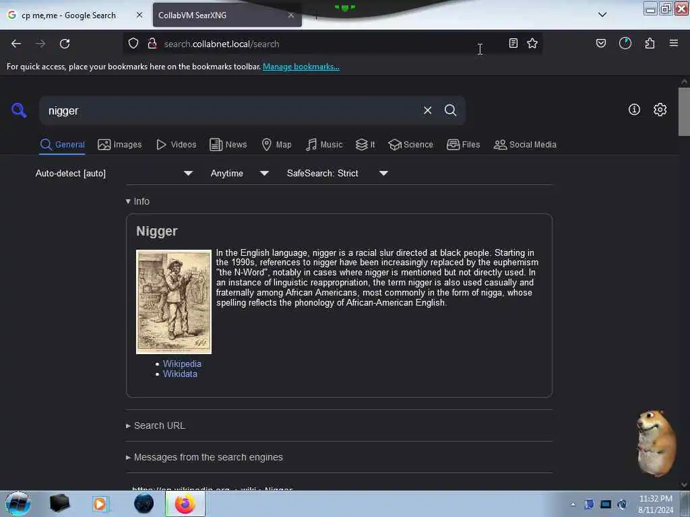The height and width of the screenshot is (517, 690).
Task: Click the SearXNG magnifier logo
Action: pos(19,110)
